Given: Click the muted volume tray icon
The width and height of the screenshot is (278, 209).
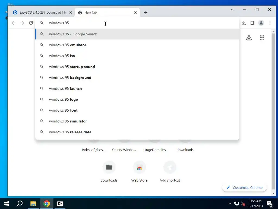Looking at the screenshot, I should coord(243,204).
